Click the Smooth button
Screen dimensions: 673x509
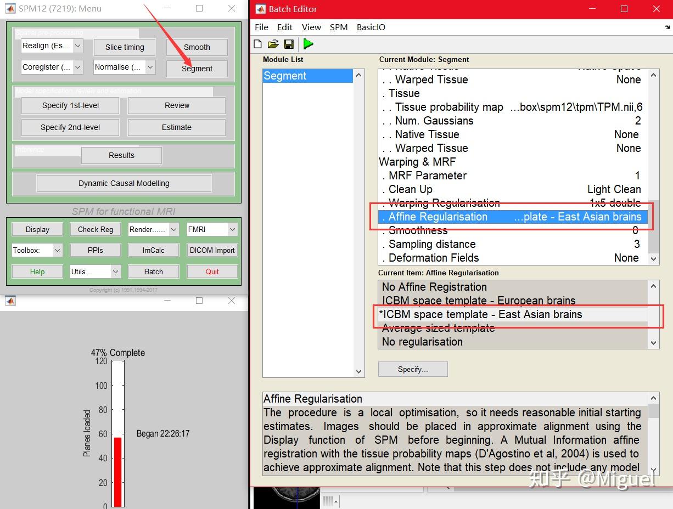coord(197,47)
